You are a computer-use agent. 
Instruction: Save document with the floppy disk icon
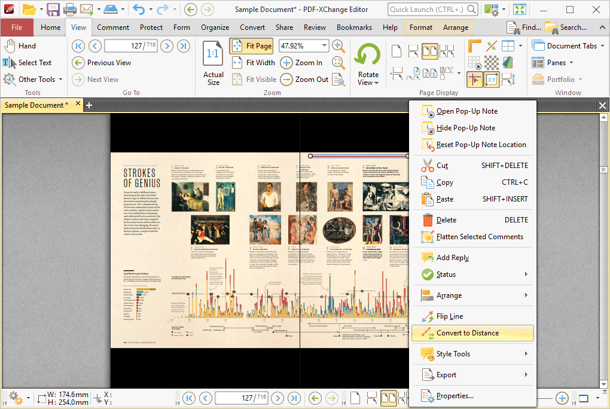coord(53,10)
